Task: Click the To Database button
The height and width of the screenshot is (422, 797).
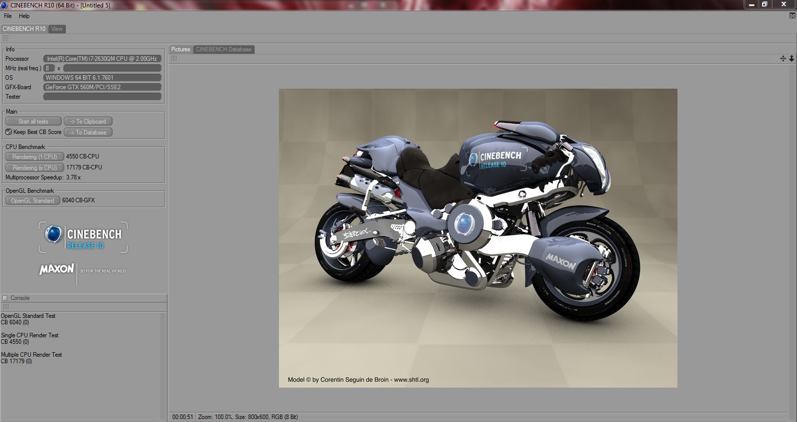Action: 88,133
